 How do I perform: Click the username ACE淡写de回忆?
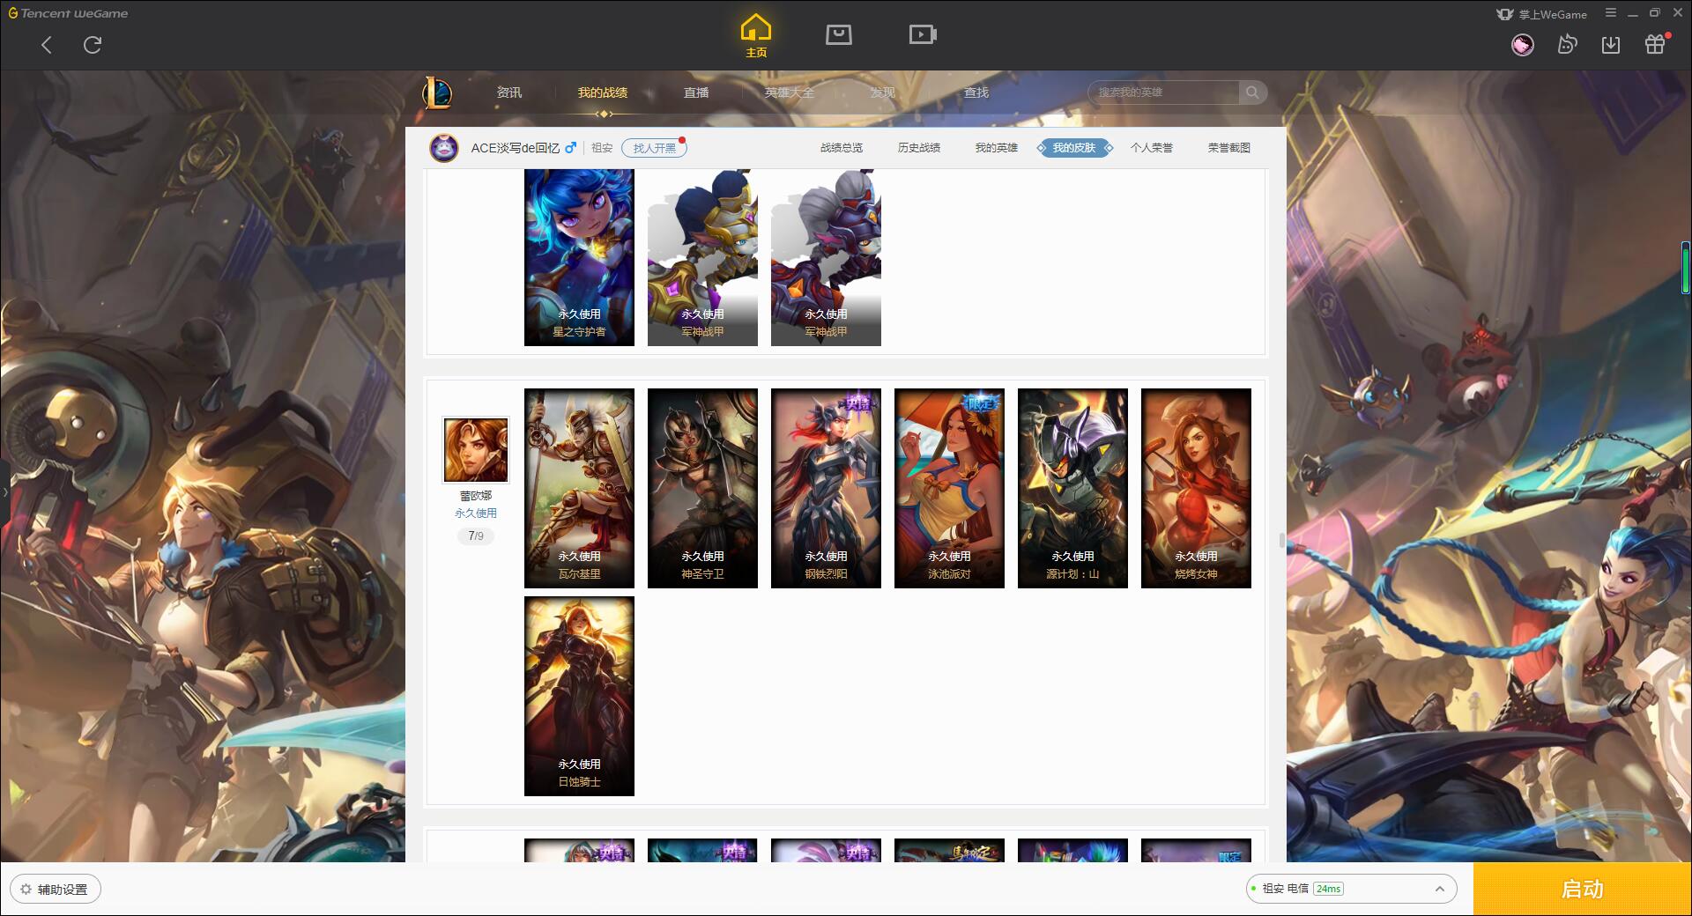pyautogui.click(x=515, y=148)
